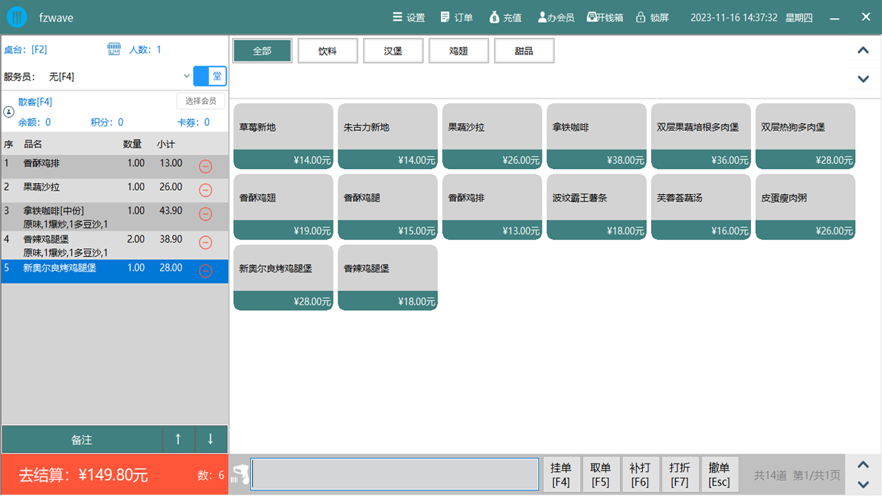Remove 香酥鸡排 with its red minus icon
This screenshot has width=882, height=496.
pos(205,166)
